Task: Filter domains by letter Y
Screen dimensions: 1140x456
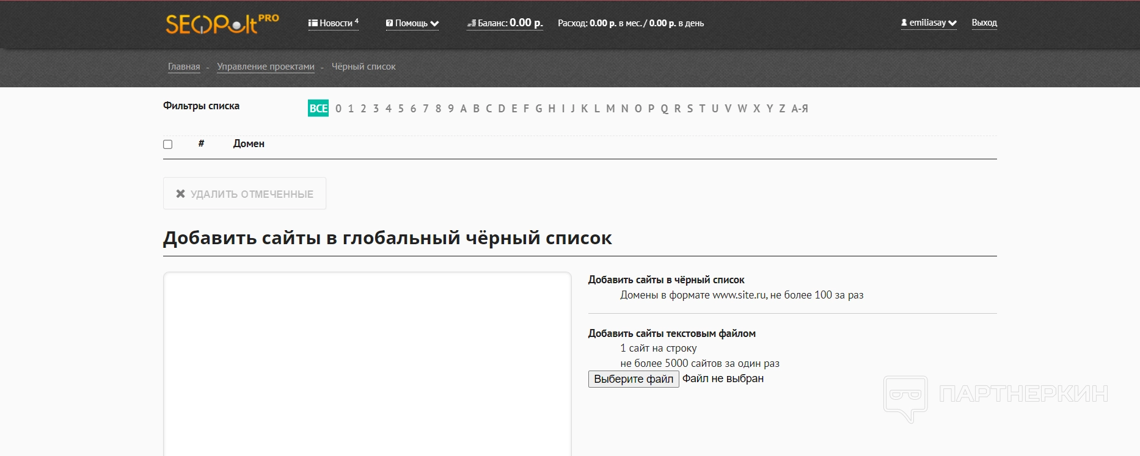Action: coord(770,109)
